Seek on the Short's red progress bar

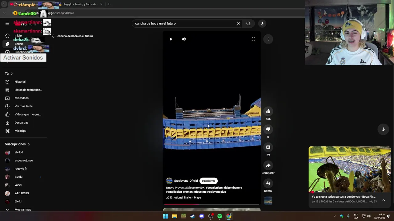[x=212, y=204]
